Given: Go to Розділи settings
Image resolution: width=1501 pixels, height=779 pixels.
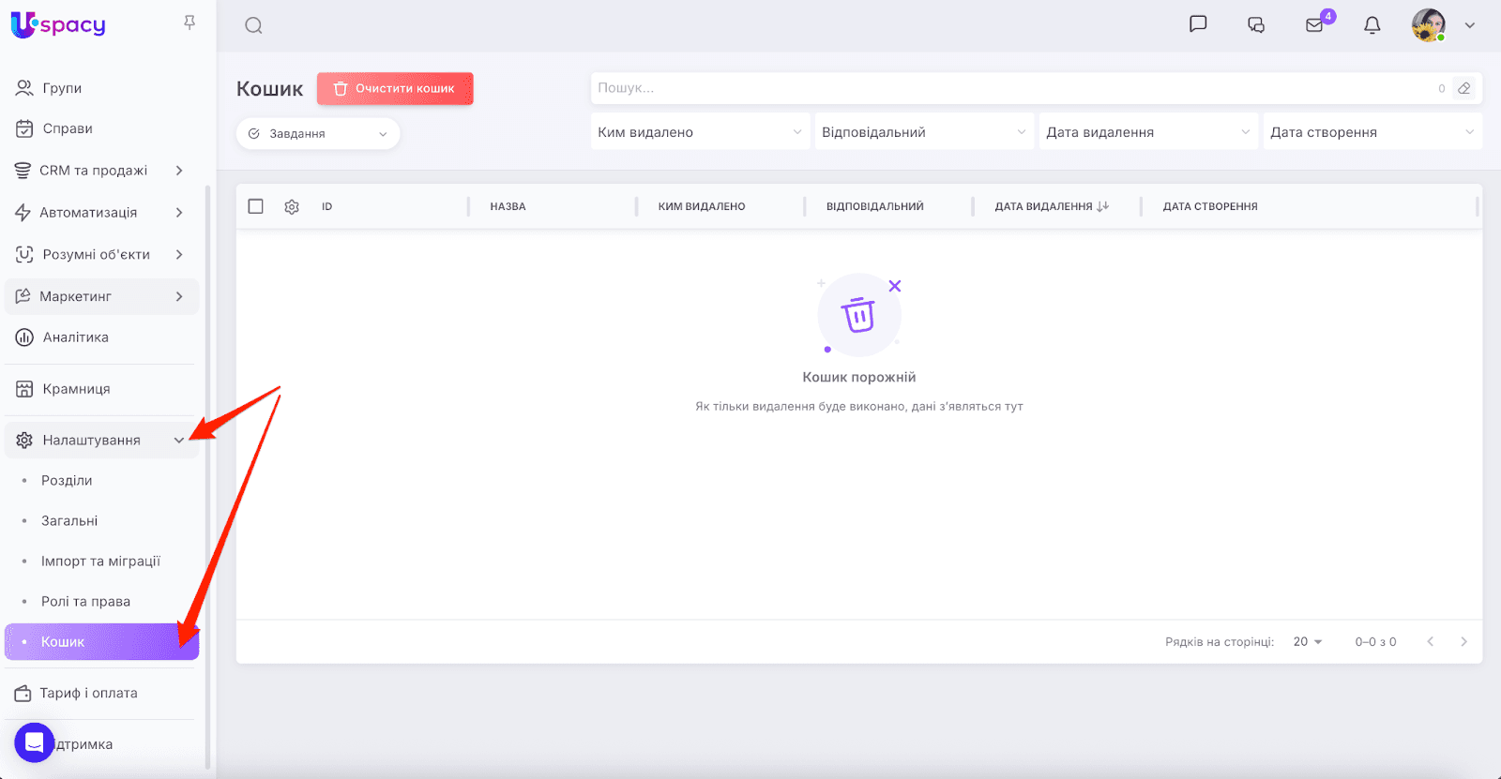Looking at the screenshot, I should click(101, 481).
